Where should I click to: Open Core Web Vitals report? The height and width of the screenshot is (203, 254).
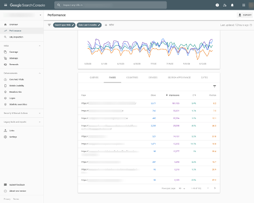(22, 79)
